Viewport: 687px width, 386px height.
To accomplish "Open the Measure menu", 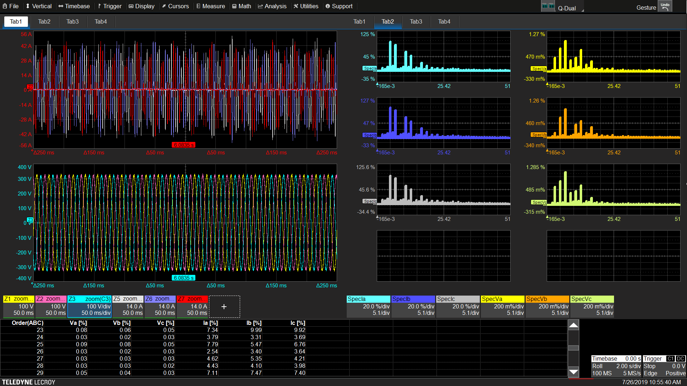I will coord(210,6).
